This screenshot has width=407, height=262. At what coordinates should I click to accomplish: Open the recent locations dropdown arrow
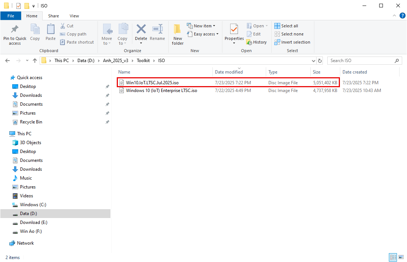pyautogui.click(x=27, y=61)
